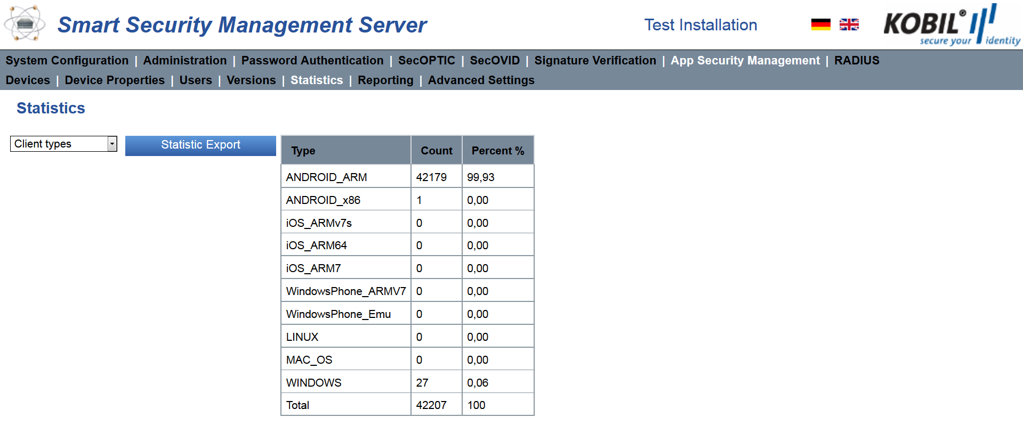Click the Type column header
The width and height of the screenshot is (1023, 442).
[x=346, y=150]
